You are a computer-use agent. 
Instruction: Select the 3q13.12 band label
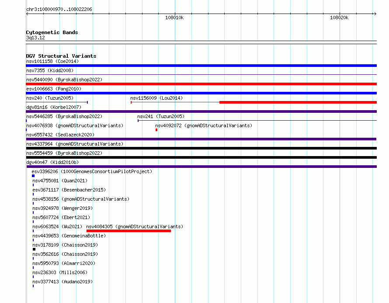(x=35, y=38)
